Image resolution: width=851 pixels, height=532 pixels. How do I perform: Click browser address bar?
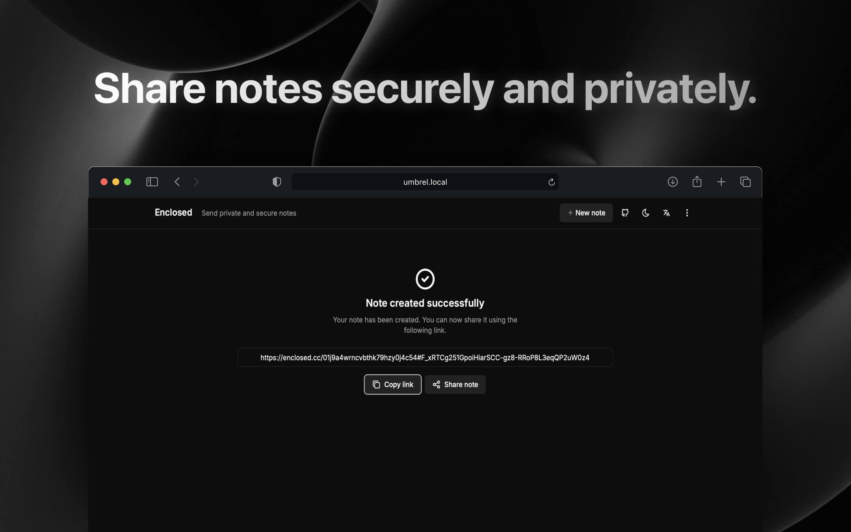425,182
